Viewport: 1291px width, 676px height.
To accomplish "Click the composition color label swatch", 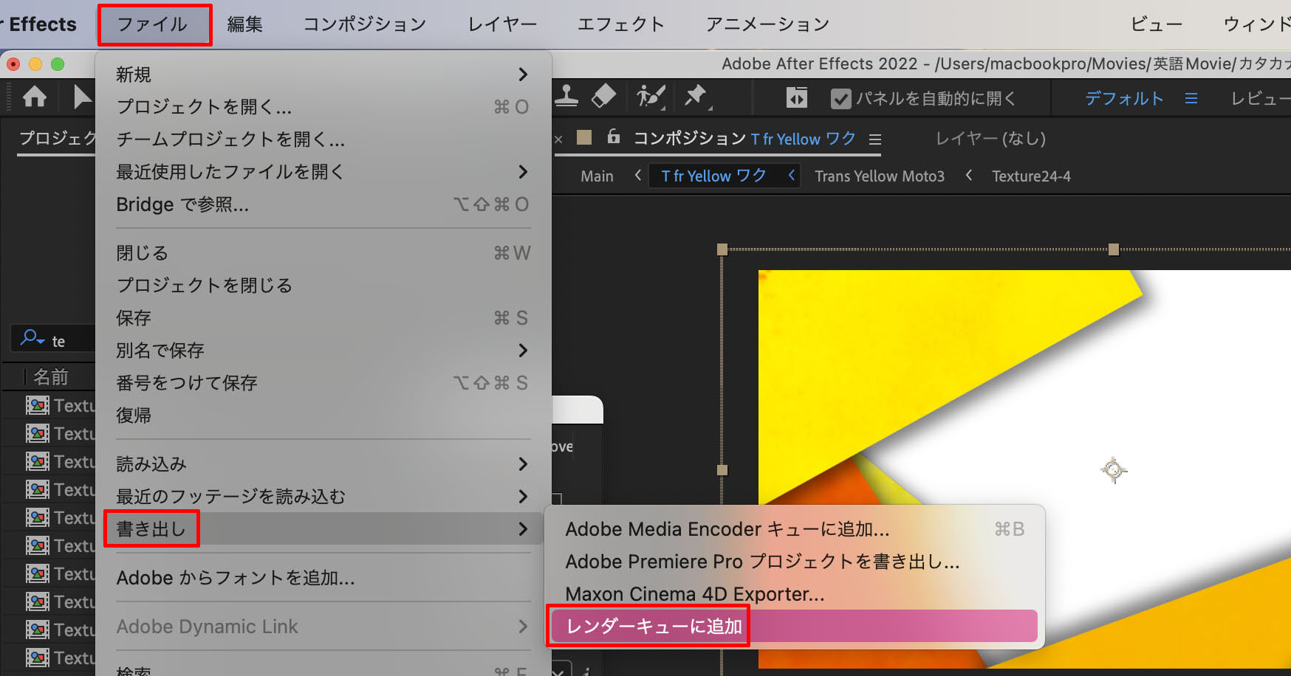I will [584, 138].
